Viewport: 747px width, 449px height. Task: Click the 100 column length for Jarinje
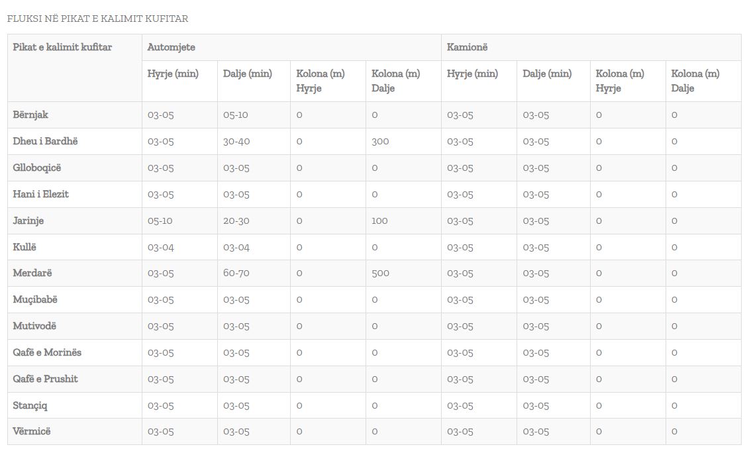[379, 221]
